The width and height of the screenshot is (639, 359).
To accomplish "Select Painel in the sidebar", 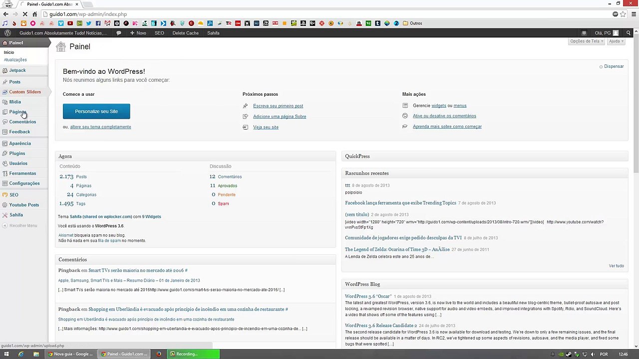I will [x=24, y=43].
